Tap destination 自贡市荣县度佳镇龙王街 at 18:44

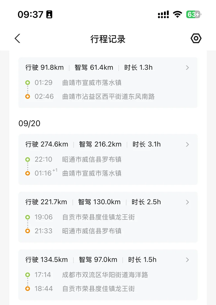[98, 289]
